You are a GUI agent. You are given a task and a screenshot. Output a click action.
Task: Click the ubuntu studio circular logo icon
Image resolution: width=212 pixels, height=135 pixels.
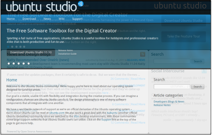coord(81,4)
